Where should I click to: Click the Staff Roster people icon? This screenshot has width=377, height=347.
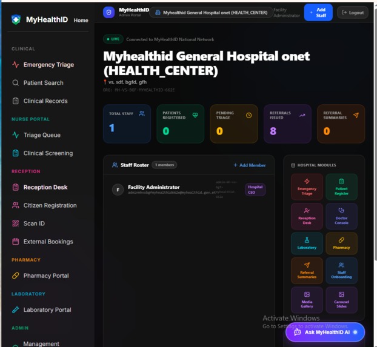click(115, 165)
